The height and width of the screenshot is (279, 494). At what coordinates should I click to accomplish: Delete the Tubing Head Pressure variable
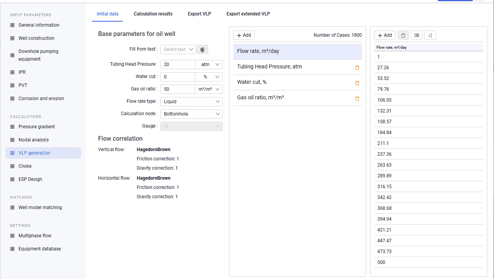pos(357,68)
